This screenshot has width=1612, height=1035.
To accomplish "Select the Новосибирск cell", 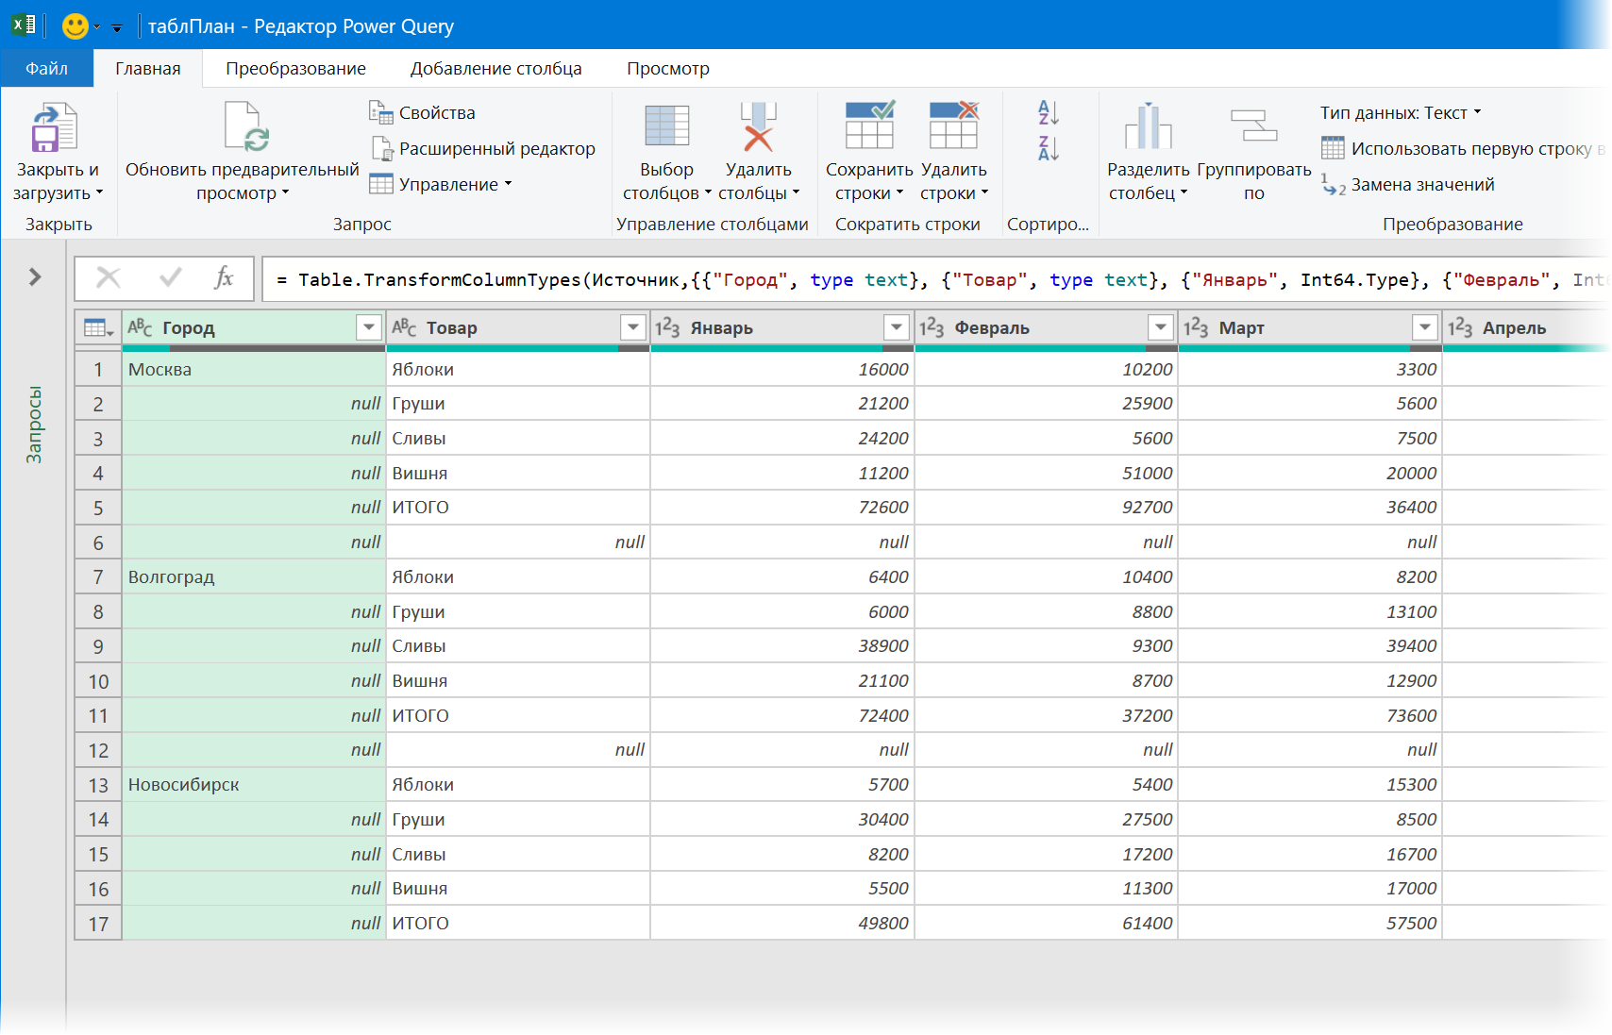I will pos(254,785).
